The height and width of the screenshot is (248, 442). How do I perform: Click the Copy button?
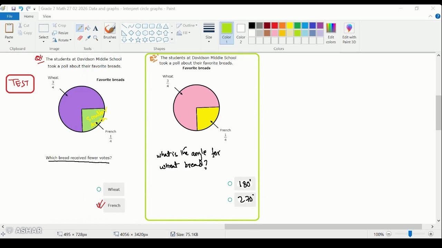[x=25, y=33]
